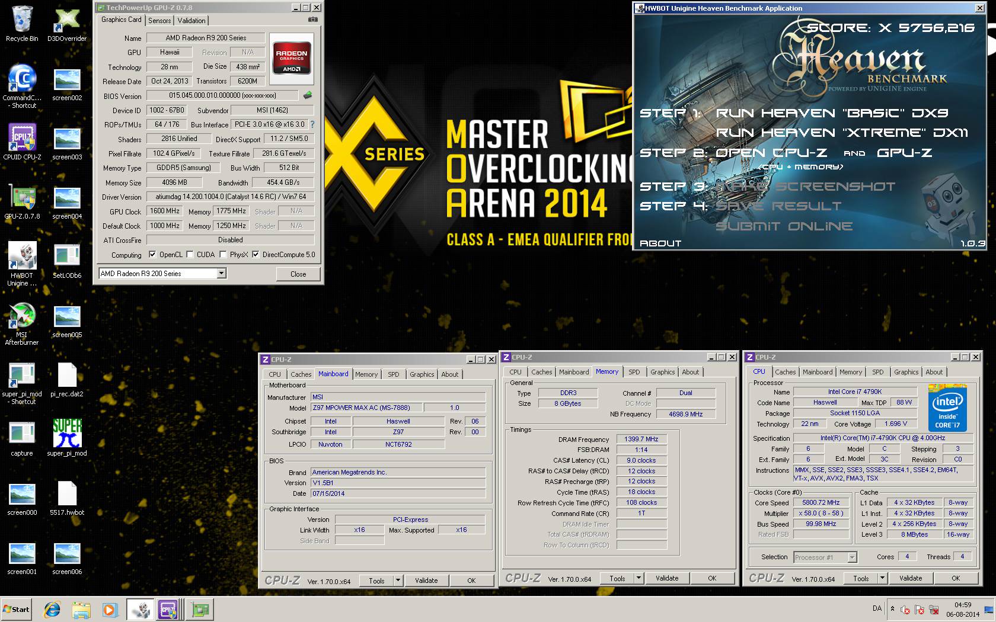The height and width of the screenshot is (622, 996).
Task: Open the screen005 image file
Action: click(67, 320)
